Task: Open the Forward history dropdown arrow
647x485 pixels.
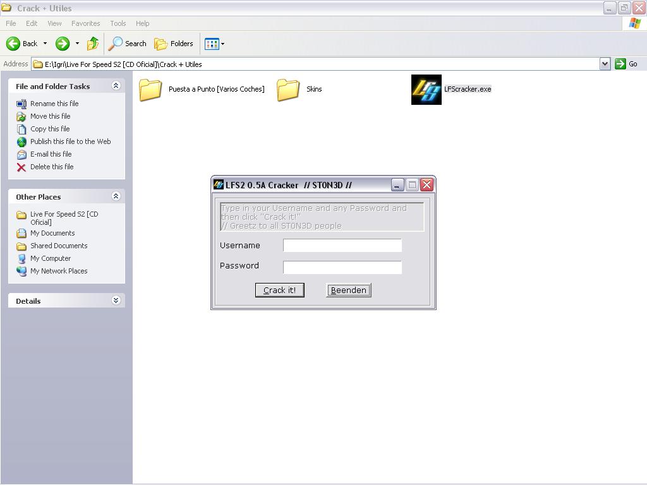Action: pos(77,44)
